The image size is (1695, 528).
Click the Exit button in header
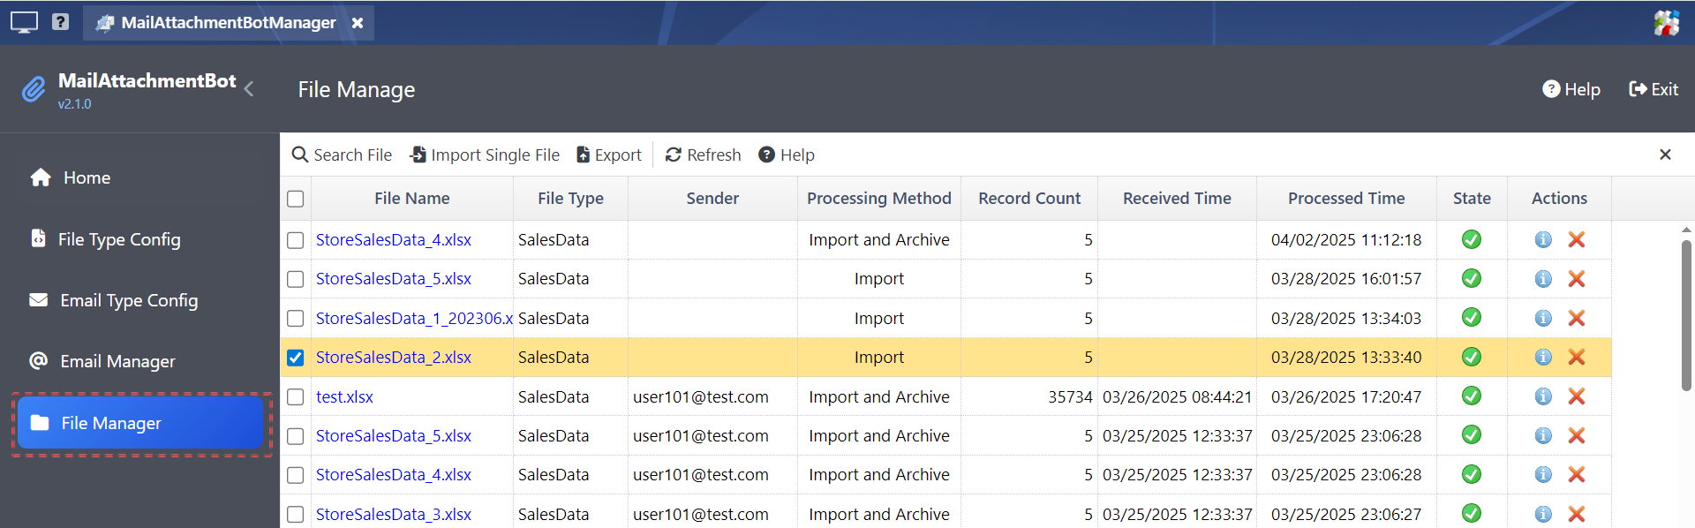(1654, 89)
